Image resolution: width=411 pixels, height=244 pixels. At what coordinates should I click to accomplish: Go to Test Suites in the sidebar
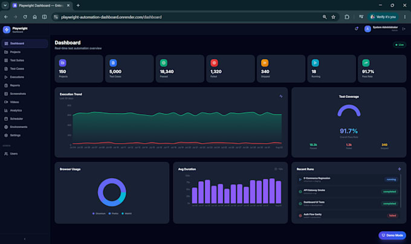pos(25,60)
